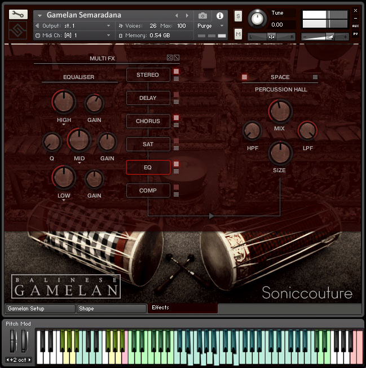
Task: Click the HPF knob in Space
Action: tap(252, 131)
